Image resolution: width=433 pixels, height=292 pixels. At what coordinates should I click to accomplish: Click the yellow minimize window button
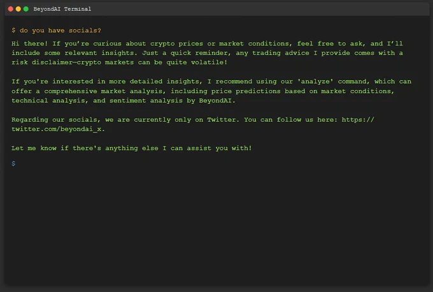coord(18,9)
